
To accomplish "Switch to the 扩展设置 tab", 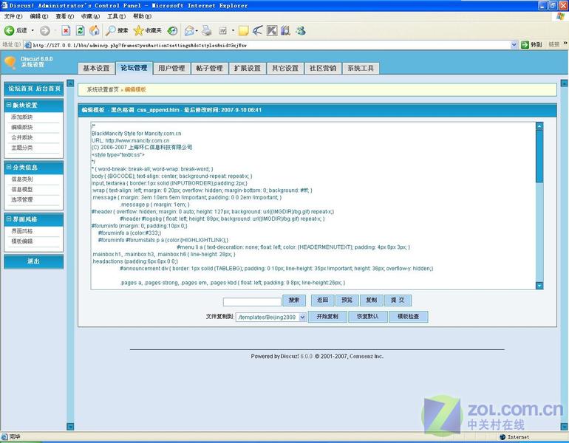I will point(247,68).
